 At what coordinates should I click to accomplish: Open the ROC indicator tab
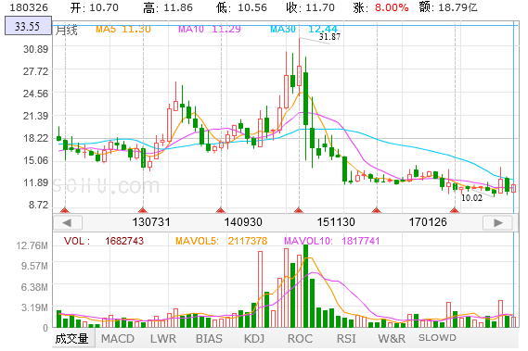click(x=300, y=339)
